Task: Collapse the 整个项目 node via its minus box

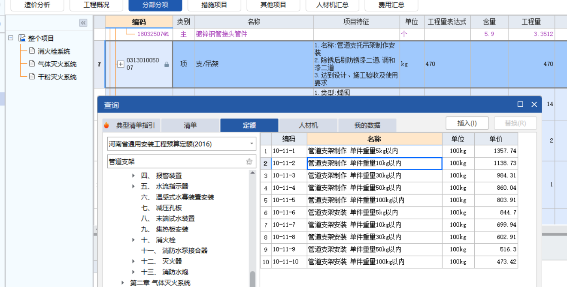Action: click(11, 38)
